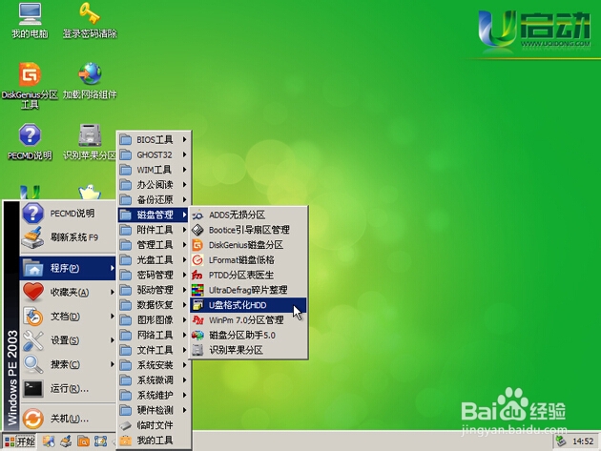Launch Bootice引导扇区管理
This screenshot has height=451, width=601.
coord(249,230)
